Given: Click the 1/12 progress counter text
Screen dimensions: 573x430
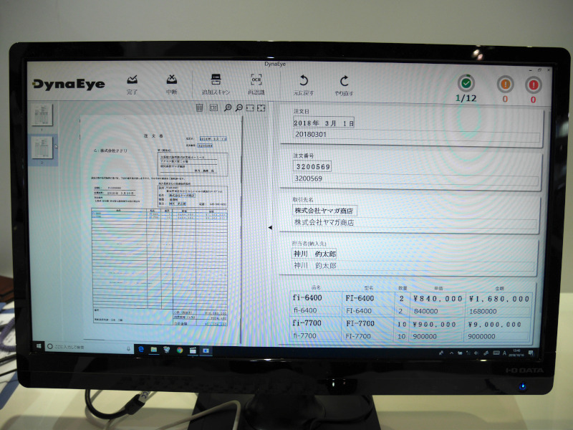Looking at the screenshot, I should [466, 98].
